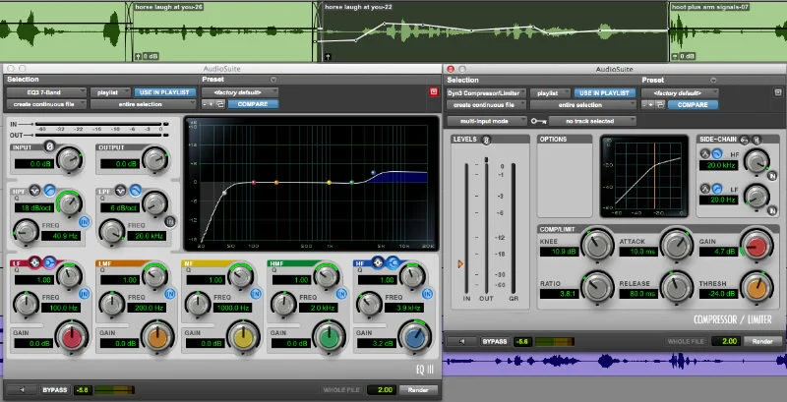This screenshot has width=787, height=402.
Task: Toggle the LMF band IN button
Action: 170,294
